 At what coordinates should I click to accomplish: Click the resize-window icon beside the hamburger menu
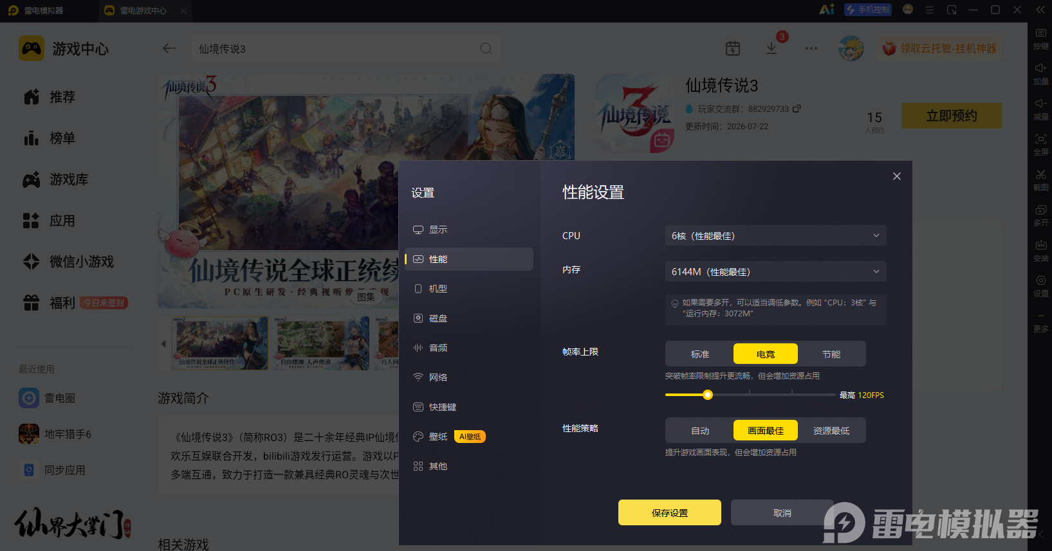click(952, 10)
